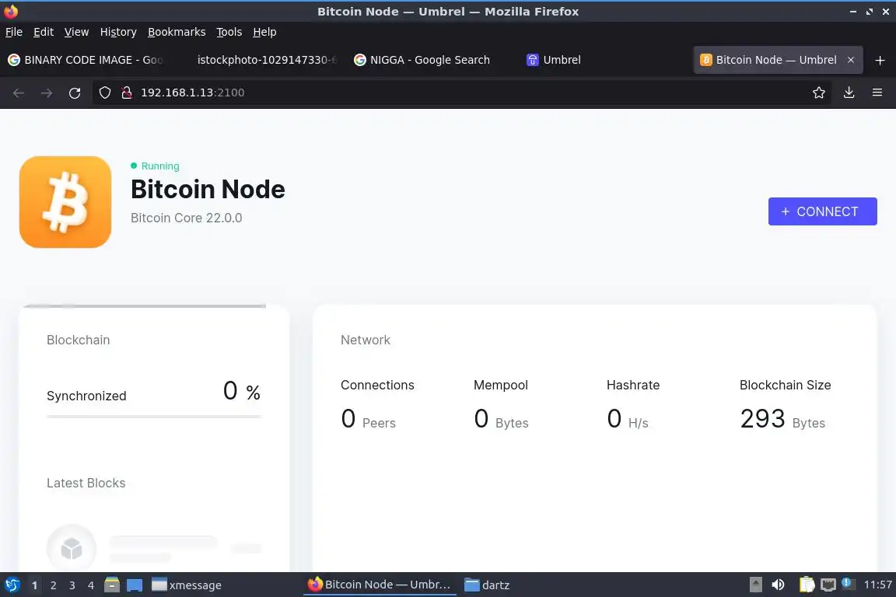Image resolution: width=896 pixels, height=597 pixels.
Task: Click the removable media eject tray icon
Action: click(x=755, y=585)
